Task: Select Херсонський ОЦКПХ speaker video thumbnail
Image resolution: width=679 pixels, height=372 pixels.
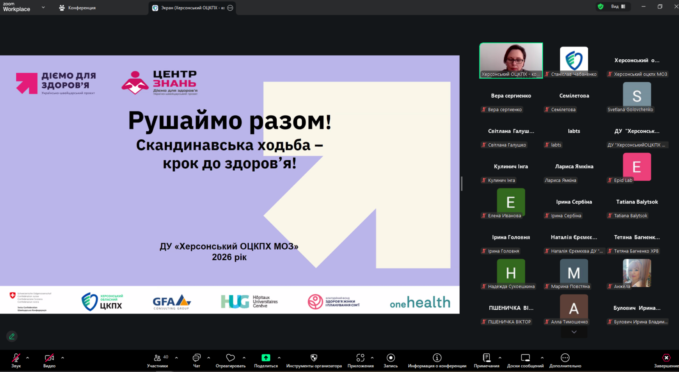Action: (511, 60)
